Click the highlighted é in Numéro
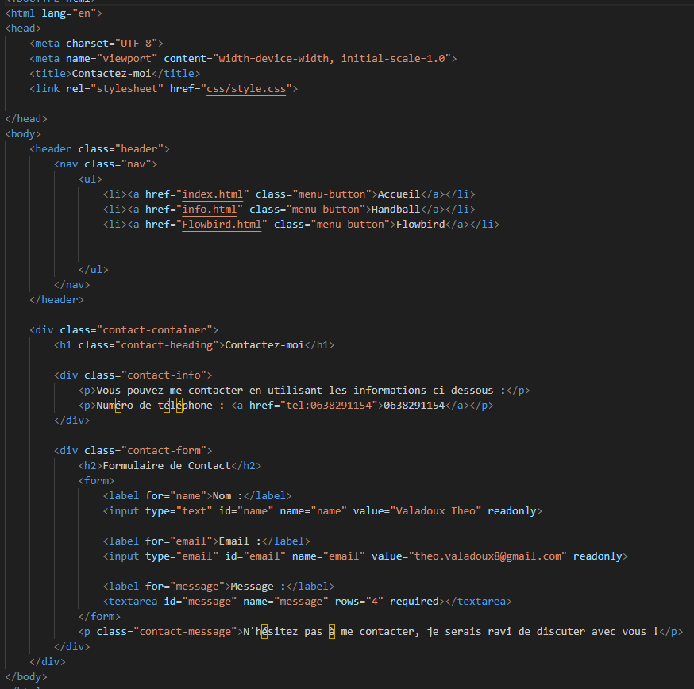This screenshot has width=694, height=689. tap(118, 406)
